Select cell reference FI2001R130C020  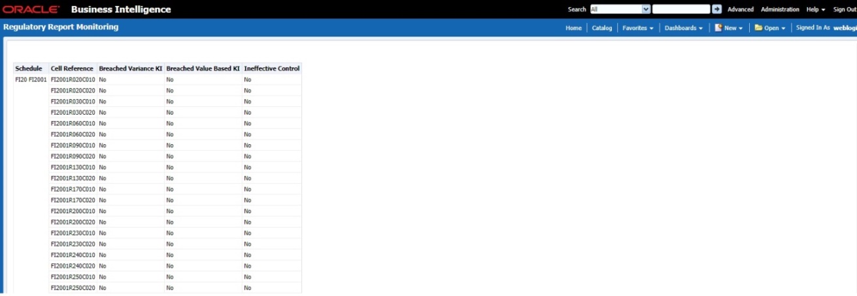pyautogui.click(x=73, y=178)
